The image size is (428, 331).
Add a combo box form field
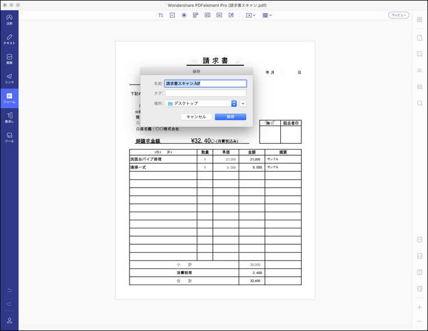click(195, 15)
